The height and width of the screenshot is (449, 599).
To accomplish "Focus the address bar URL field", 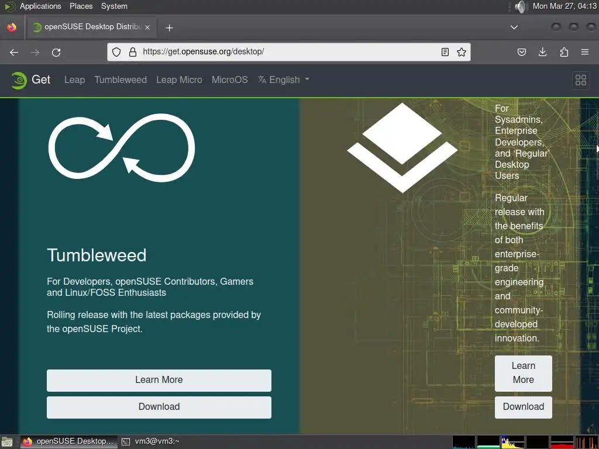I will pos(288,52).
